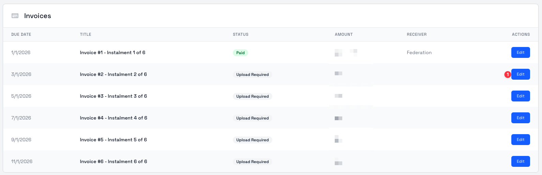Sort by the Status column header

(240, 34)
